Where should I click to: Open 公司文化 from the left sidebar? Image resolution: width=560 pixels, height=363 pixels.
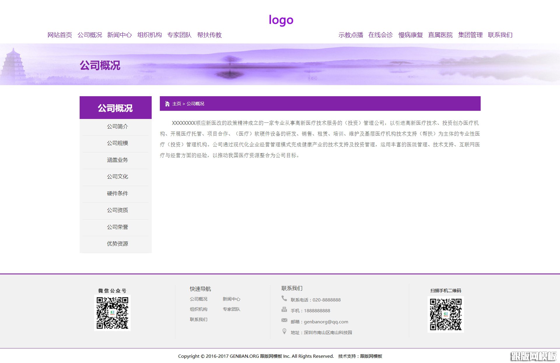point(117,177)
